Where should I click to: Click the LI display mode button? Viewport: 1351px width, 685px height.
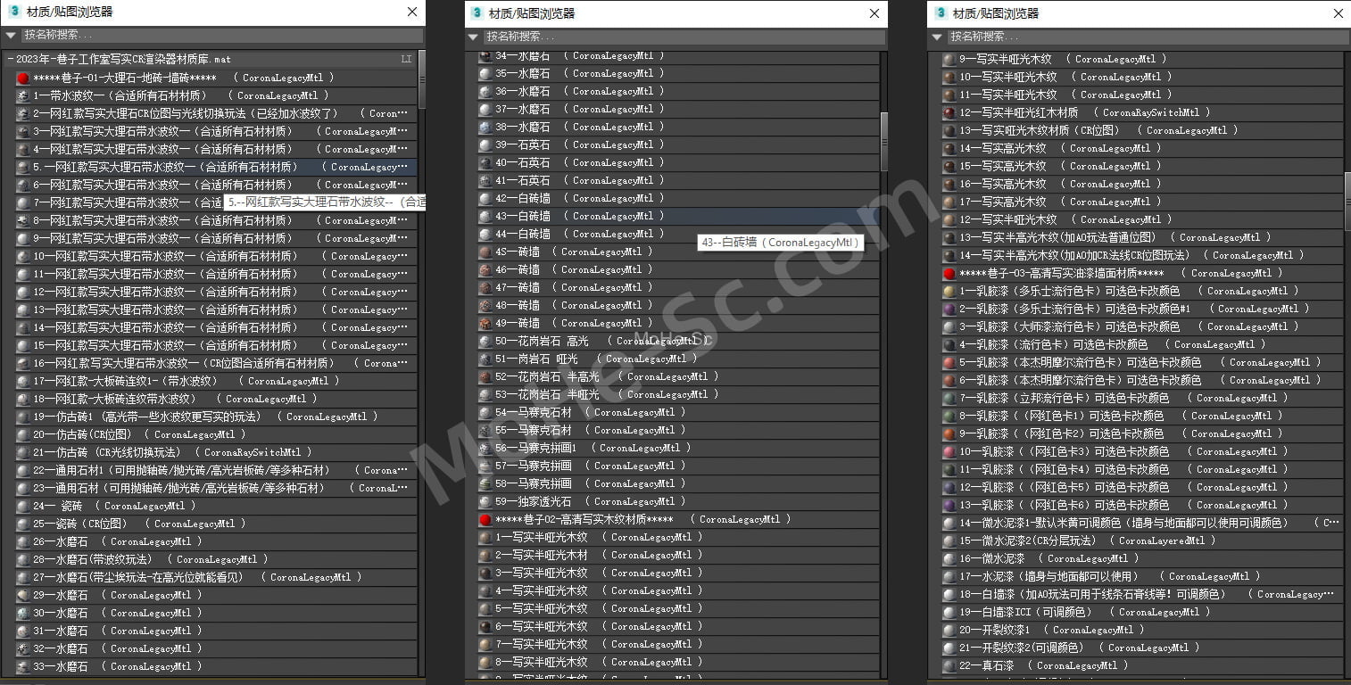(406, 57)
